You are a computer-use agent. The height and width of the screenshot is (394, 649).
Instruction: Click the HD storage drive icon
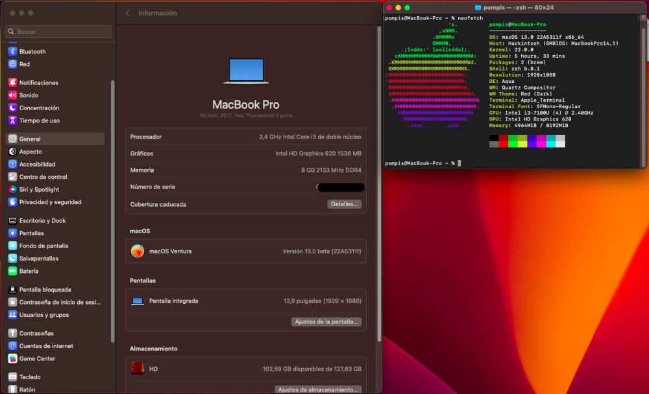[138, 368]
